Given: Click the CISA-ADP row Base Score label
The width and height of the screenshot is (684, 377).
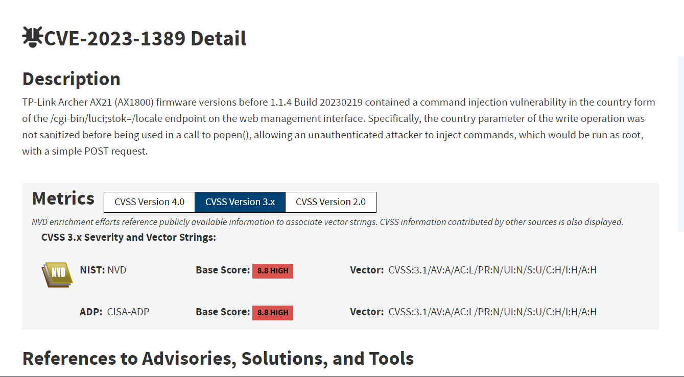Looking at the screenshot, I should point(223,312).
